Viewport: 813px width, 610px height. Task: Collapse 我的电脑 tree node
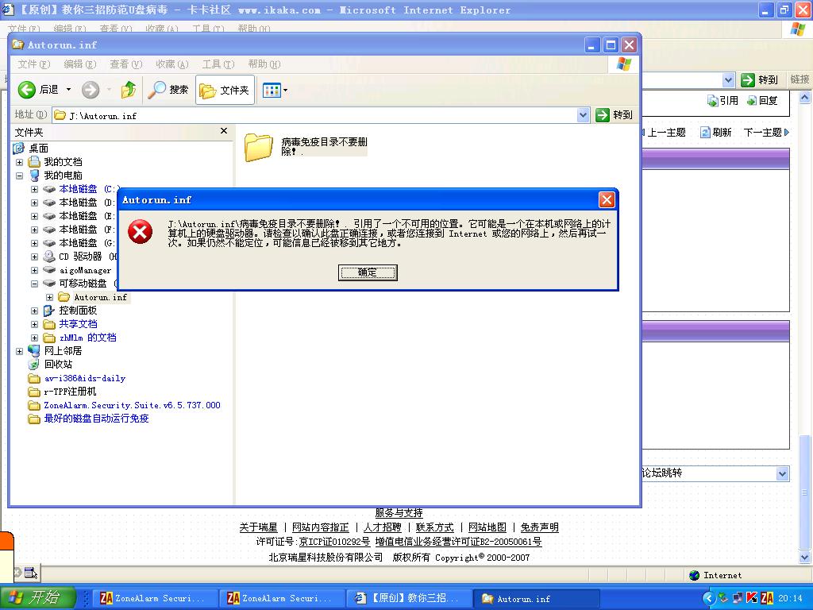[20, 176]
